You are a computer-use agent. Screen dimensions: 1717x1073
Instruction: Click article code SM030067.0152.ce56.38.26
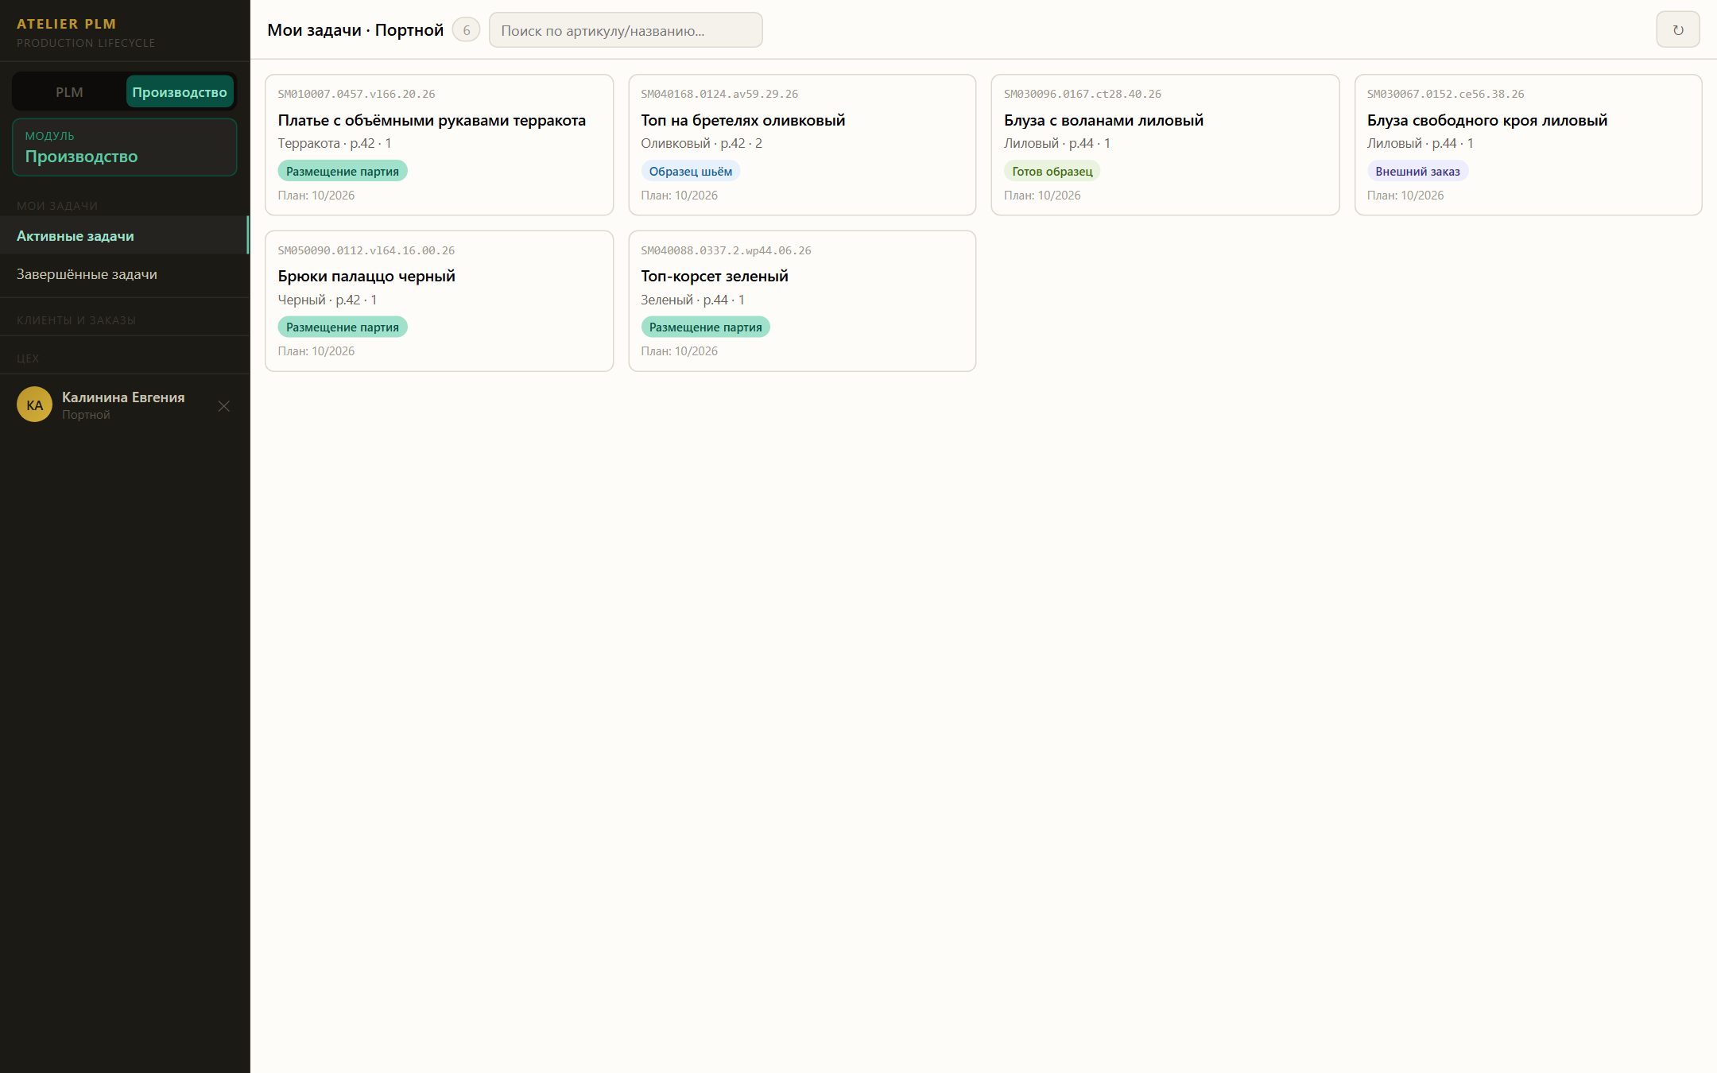pos(1445,94)
